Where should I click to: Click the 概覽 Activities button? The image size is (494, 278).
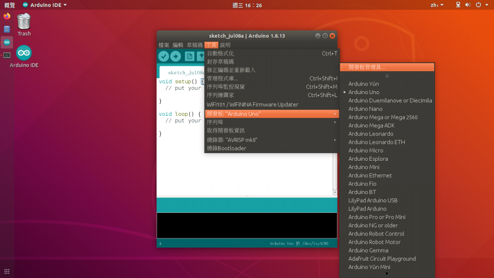click(10, 5)
